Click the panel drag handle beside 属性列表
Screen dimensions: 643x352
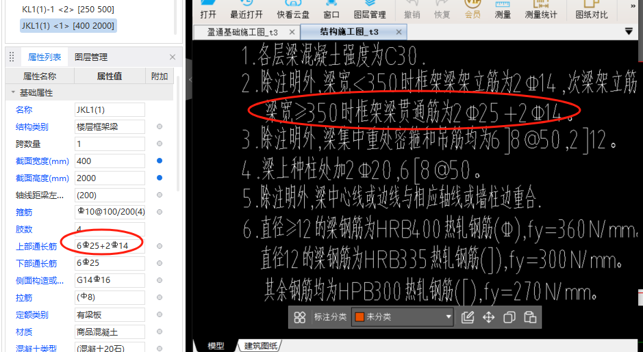click(12, 57)
